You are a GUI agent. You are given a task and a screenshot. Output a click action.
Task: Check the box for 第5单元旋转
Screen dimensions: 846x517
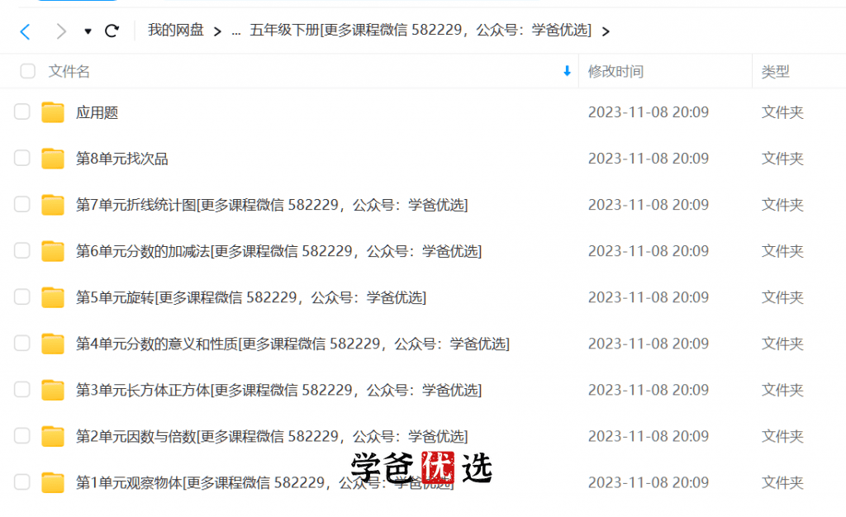tap(22, 297)
